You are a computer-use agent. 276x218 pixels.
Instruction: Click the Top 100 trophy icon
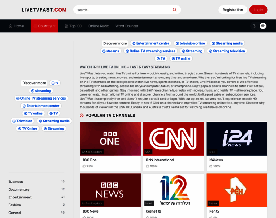pyautogui.click(x=66, y=26)
